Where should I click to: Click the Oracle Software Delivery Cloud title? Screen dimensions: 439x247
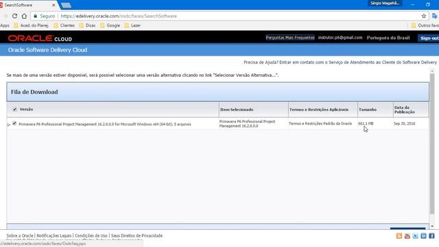47,50
